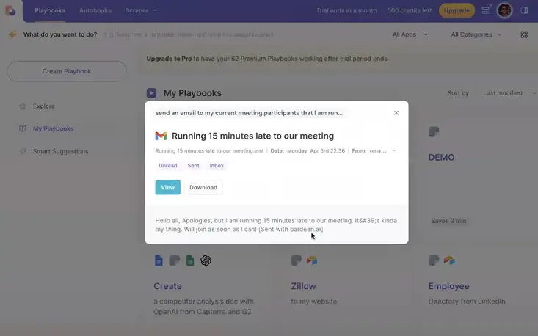Click the Airtable icon on Zillow card
The height and width of the screenshot is (336, 538).
pyautogui.click(x=311, y=260)
